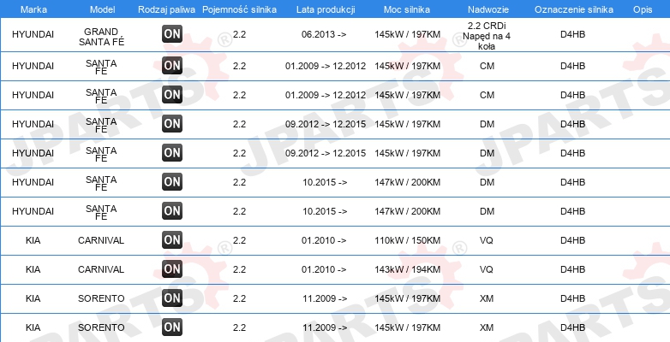
Task: Select the Pojemność silnika column header
Action: (x=239, y=9)
